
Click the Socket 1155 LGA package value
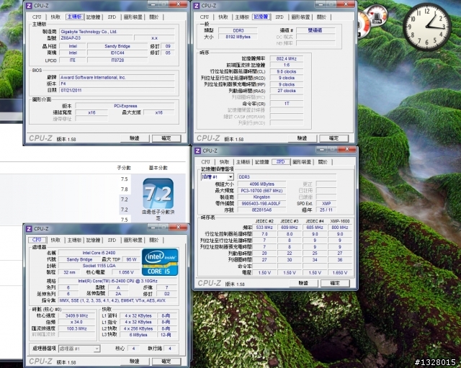tap(99, 266)
